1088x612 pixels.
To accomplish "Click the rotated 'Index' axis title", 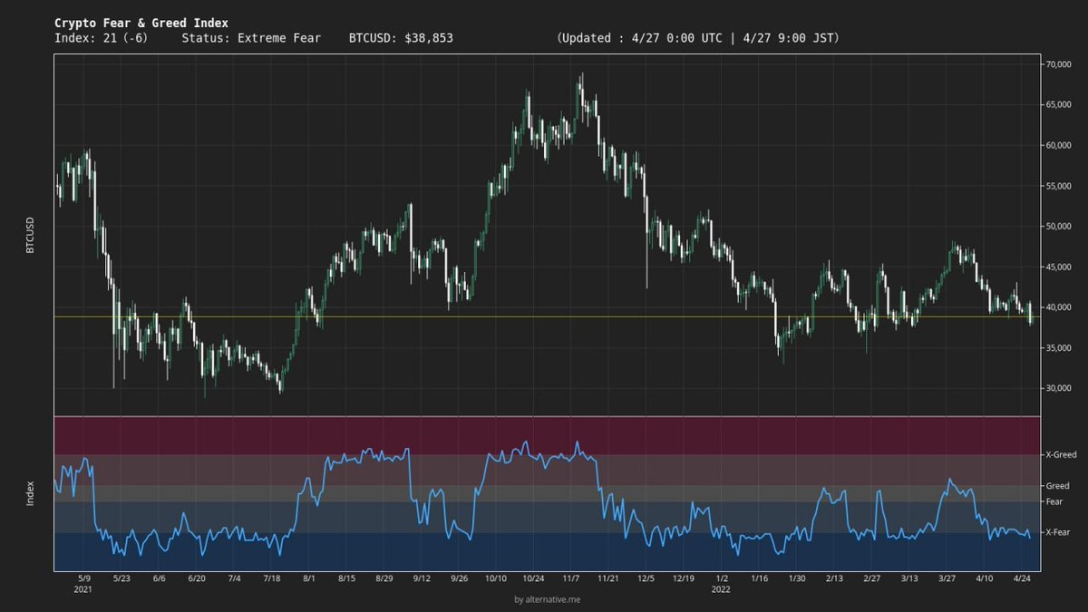I will tap(30, 493).
